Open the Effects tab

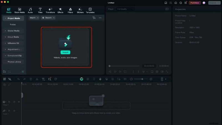click(x=60, y=11)
